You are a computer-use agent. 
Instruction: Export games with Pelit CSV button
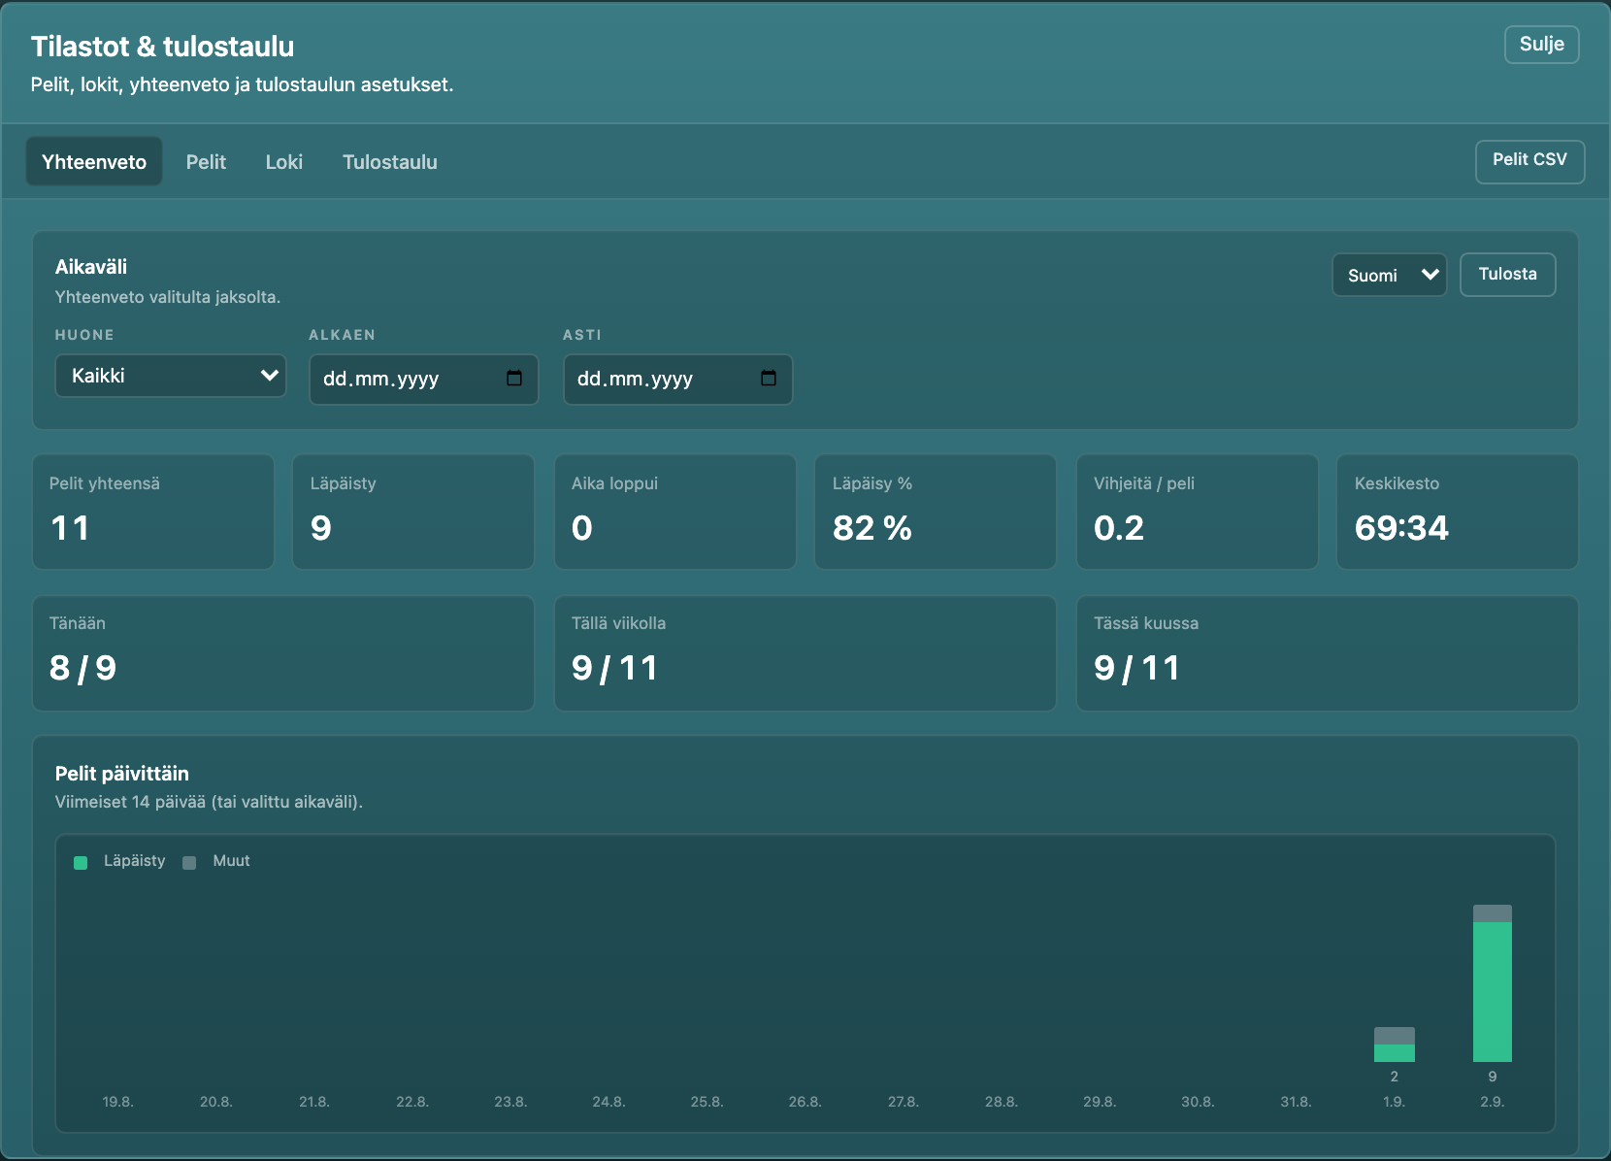point(1529,160)
